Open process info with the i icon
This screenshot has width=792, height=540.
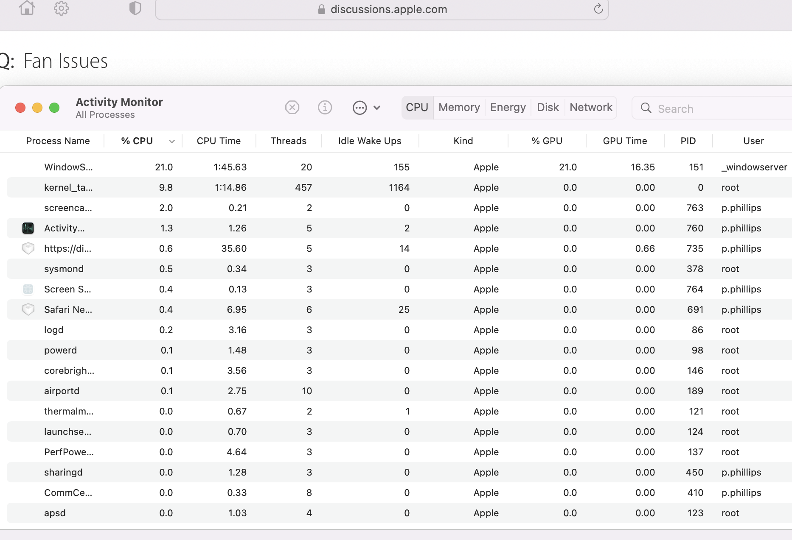pos(325,108)
